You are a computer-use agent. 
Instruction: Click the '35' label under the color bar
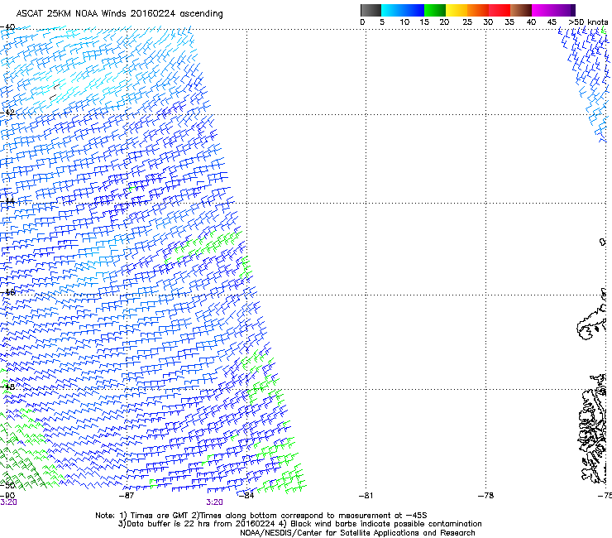tap(509, 22)
